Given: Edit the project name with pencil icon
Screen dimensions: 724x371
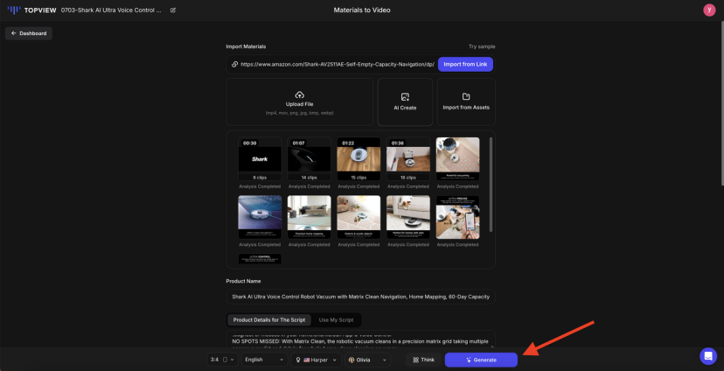Looking at the screenshot, I should click(x=173, y=10).
